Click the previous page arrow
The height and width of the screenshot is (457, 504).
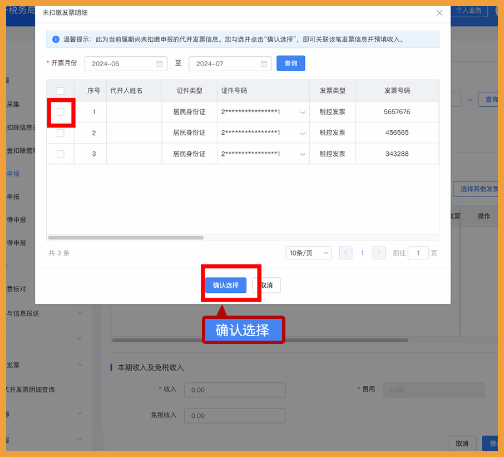tap(345, 253)
